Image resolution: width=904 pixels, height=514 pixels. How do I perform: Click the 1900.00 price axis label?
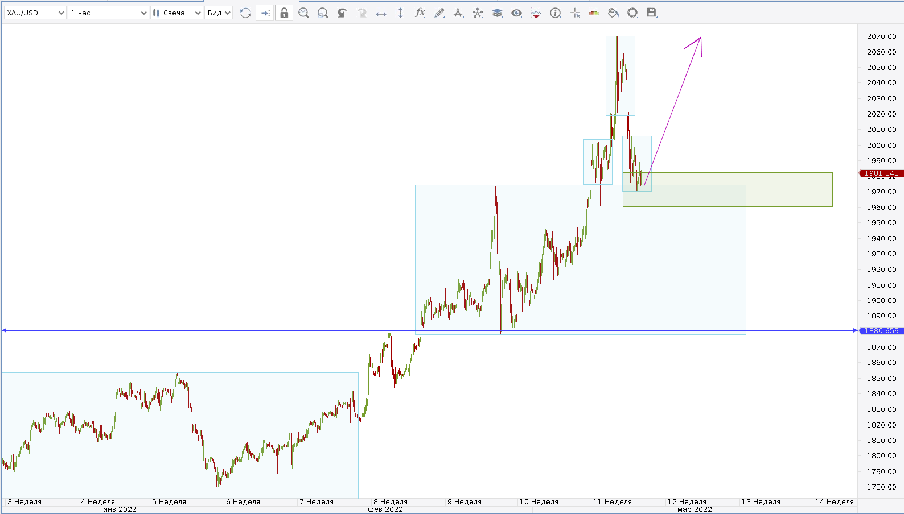coord(881,301)
